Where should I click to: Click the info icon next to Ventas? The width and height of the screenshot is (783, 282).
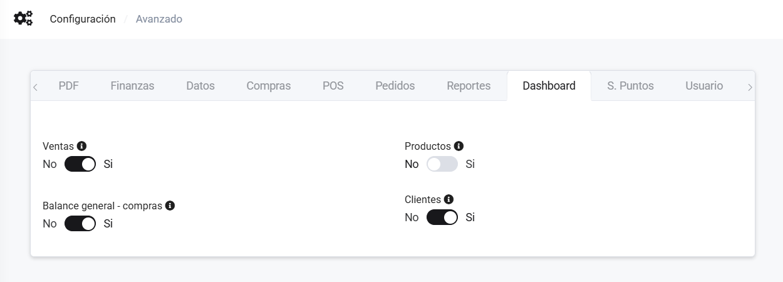coord(81,146)
